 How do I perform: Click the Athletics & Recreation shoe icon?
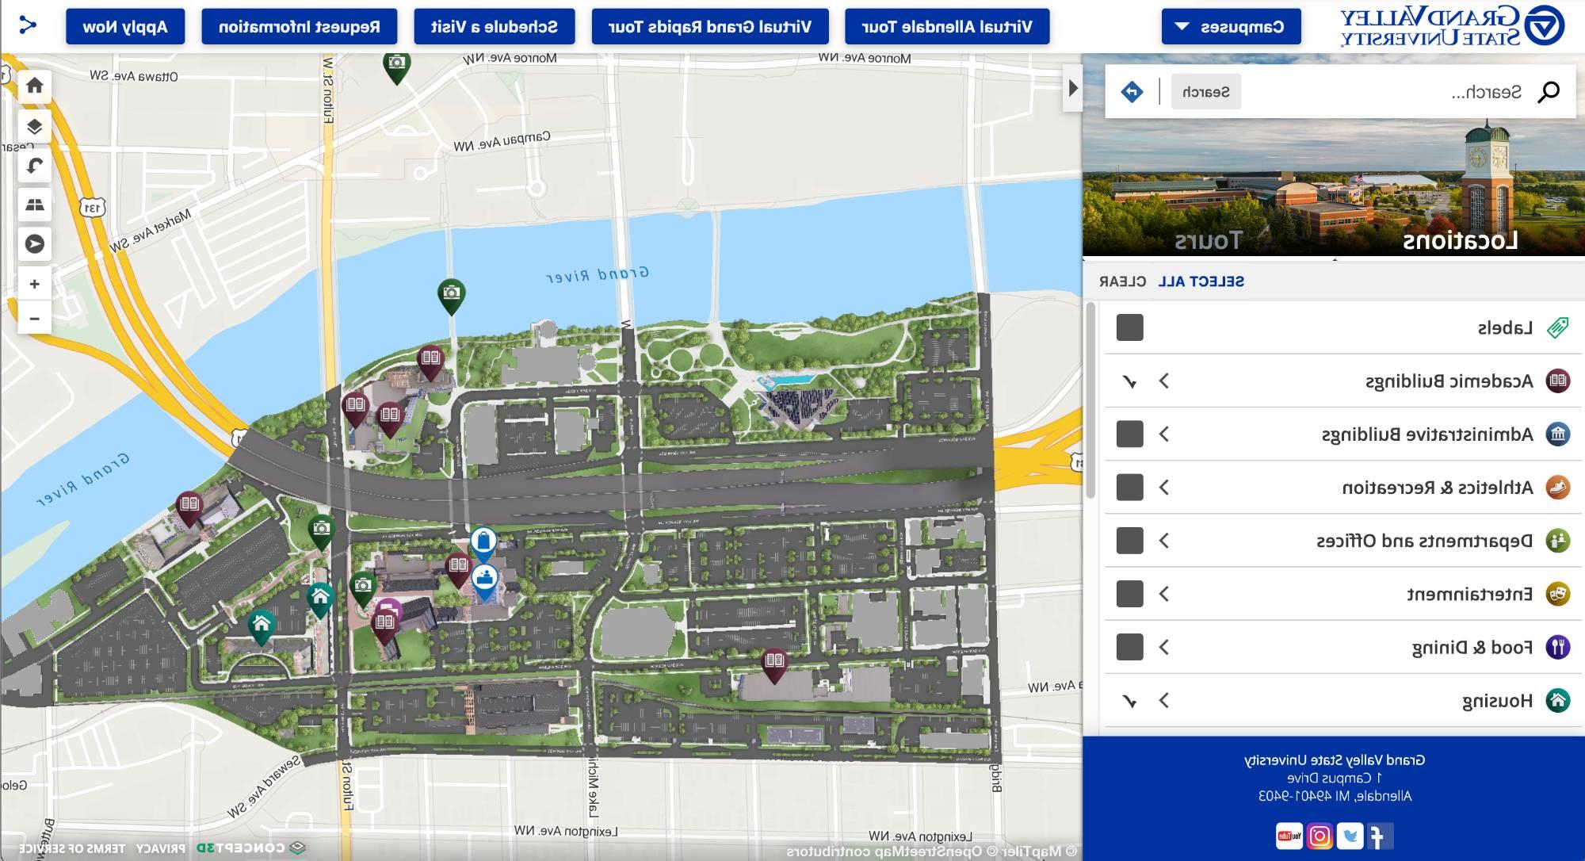point(1557,488)
